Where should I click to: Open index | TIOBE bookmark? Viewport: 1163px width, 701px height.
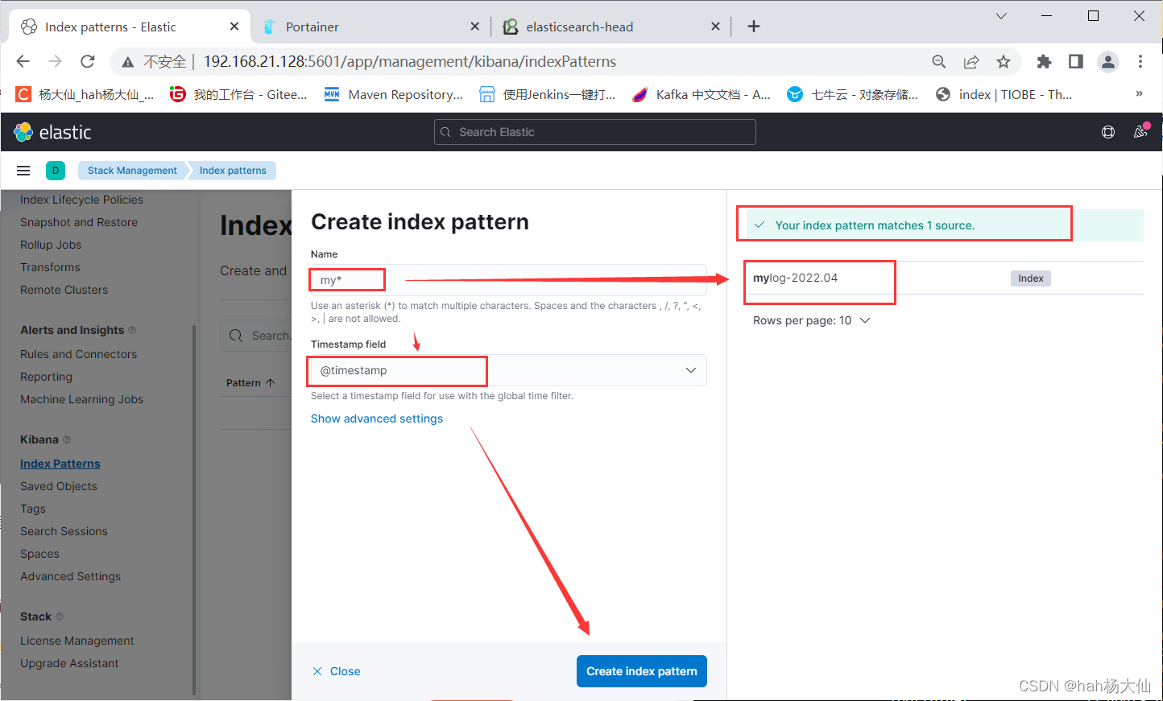[x=1004, y=94]
